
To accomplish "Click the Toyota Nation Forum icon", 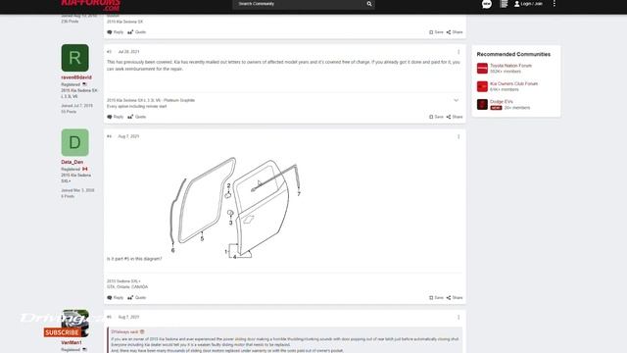I will pyautogui.click(x=482, y=69).
